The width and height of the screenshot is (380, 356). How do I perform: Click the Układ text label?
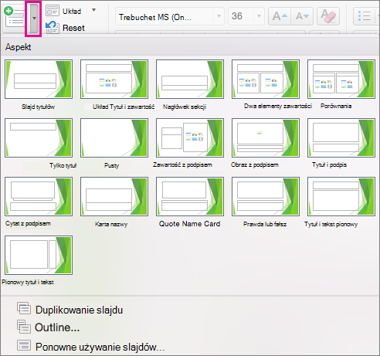tap(72, 12)
